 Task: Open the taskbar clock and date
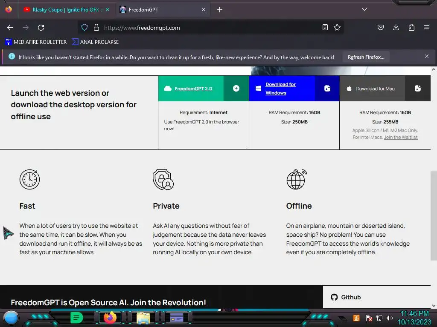pyautogui.click(x=414, y=318)
